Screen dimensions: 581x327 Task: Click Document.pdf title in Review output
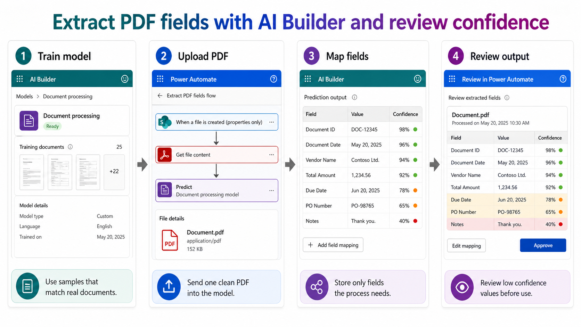point(470,115)
